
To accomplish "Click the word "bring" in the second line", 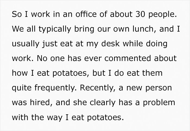I will 84,29.
